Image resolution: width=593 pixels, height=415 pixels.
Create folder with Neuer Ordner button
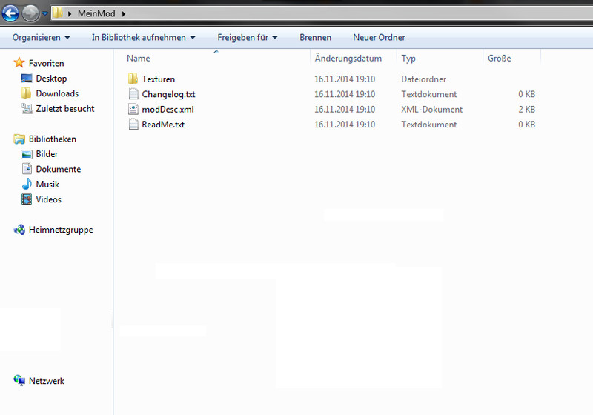pyautogui.click(x=379, y=37)
